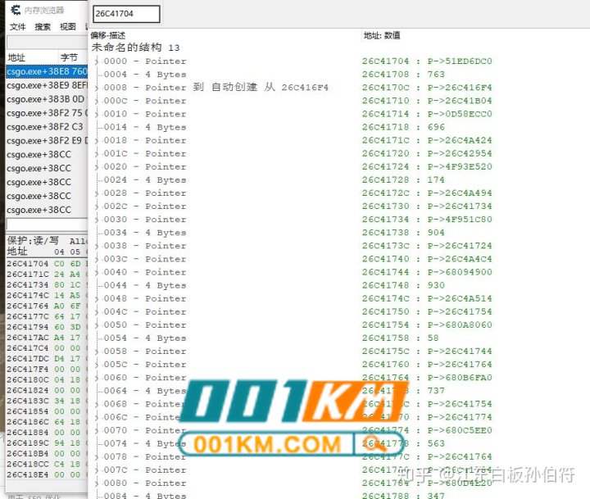590x499 pixels.
Task: Click hex dump row 26C417AC
Action: 47,338
